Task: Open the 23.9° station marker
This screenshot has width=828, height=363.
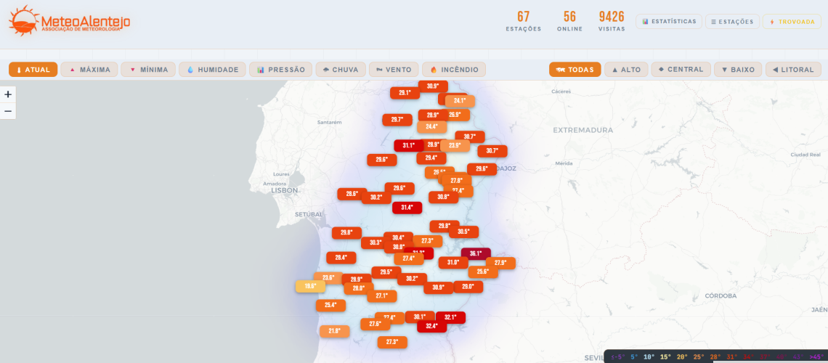Action: click(x=455, y=146)
